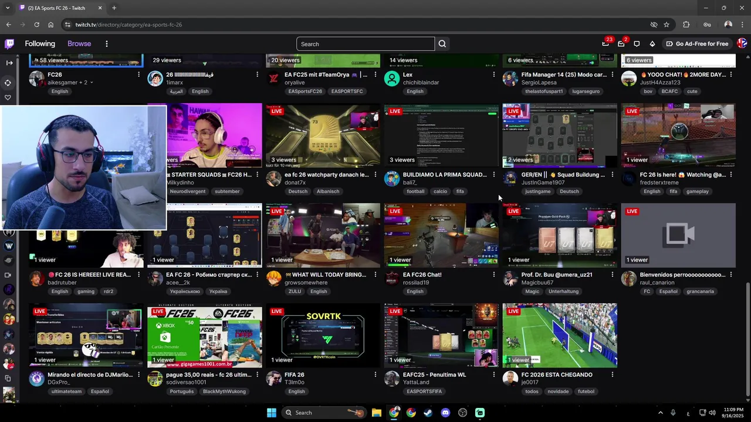The image size is (751, 422).
Task: Click into the Twitch Search field
Action: click(x=366, y=44)
